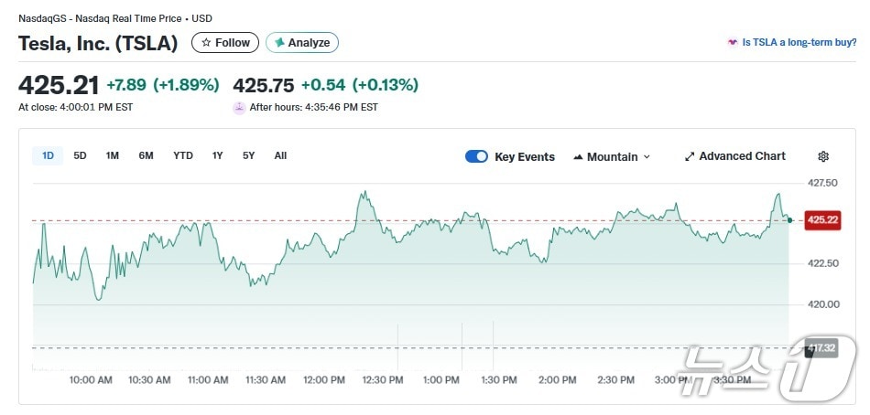Click the Mountain chart type icon
Viewport: 870px width, 415px height.
(x=578, y=157)
